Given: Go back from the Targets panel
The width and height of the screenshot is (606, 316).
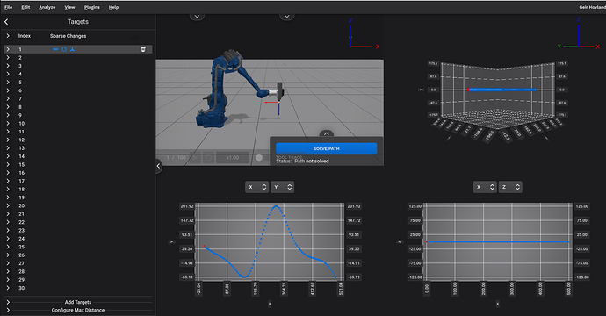Looking at the screenshot, I should 6,22.
